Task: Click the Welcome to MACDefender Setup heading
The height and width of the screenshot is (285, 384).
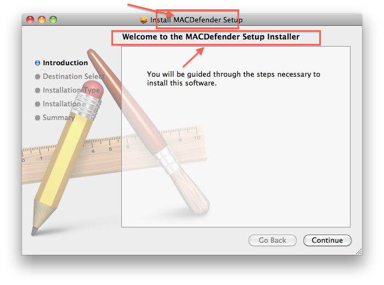Action: (x=211, y=37)
